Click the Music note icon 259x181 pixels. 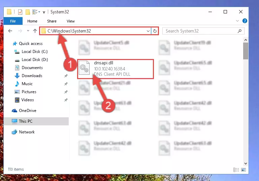(17, 84)
